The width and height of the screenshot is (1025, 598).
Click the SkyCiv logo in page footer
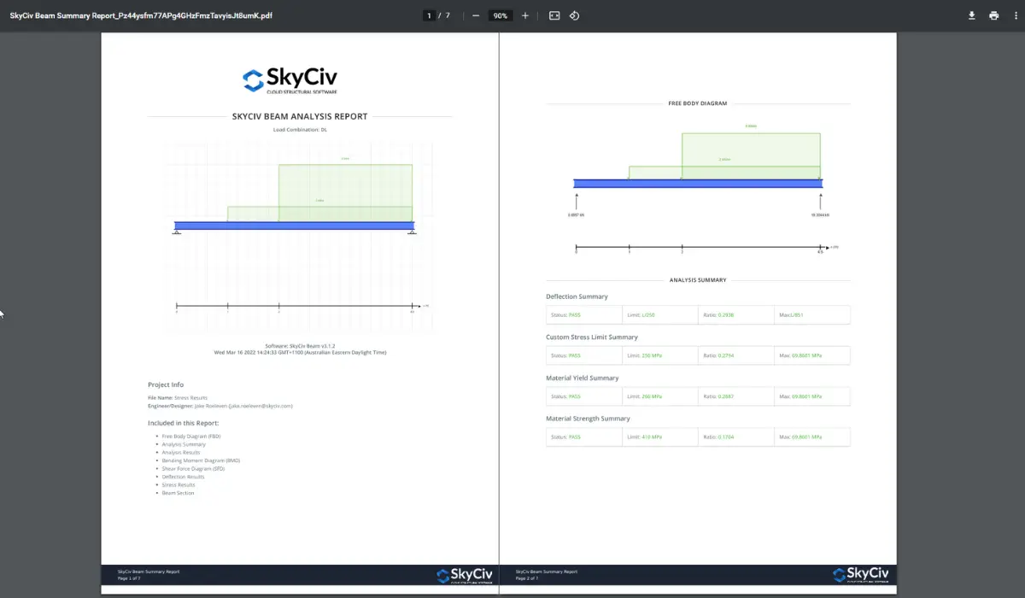pyautogui.click(x=463, y=574)
